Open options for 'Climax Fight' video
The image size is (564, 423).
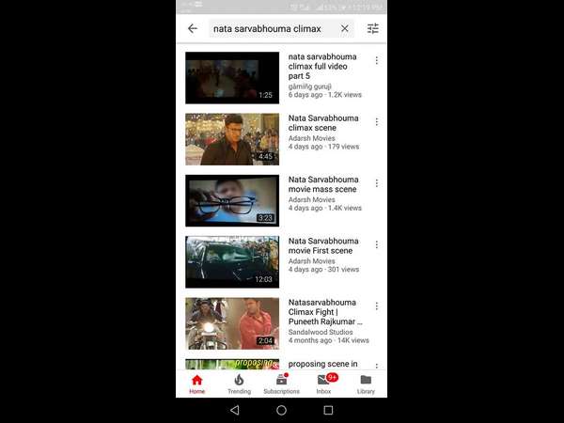pos(377,306)
